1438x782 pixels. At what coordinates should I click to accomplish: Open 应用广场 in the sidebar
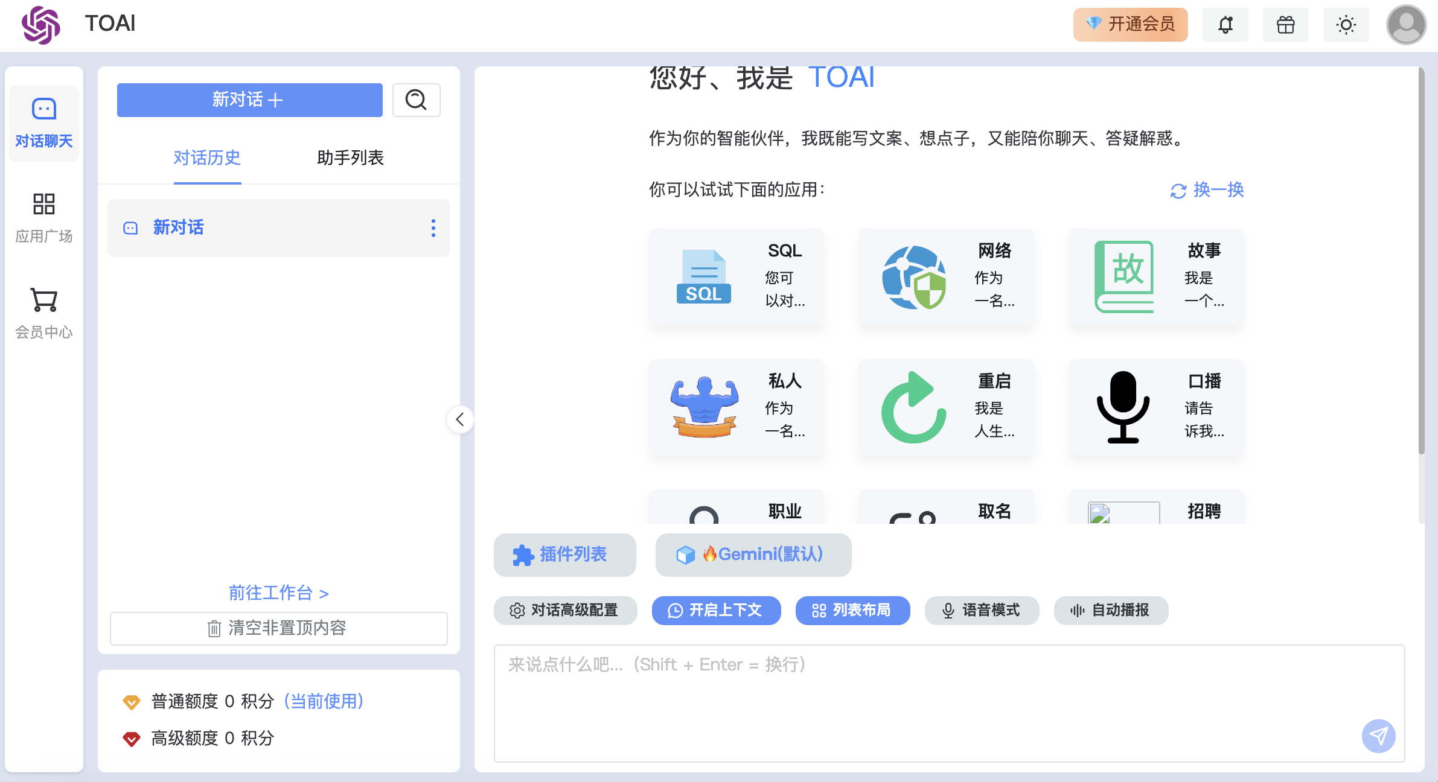tap(44, 218)
